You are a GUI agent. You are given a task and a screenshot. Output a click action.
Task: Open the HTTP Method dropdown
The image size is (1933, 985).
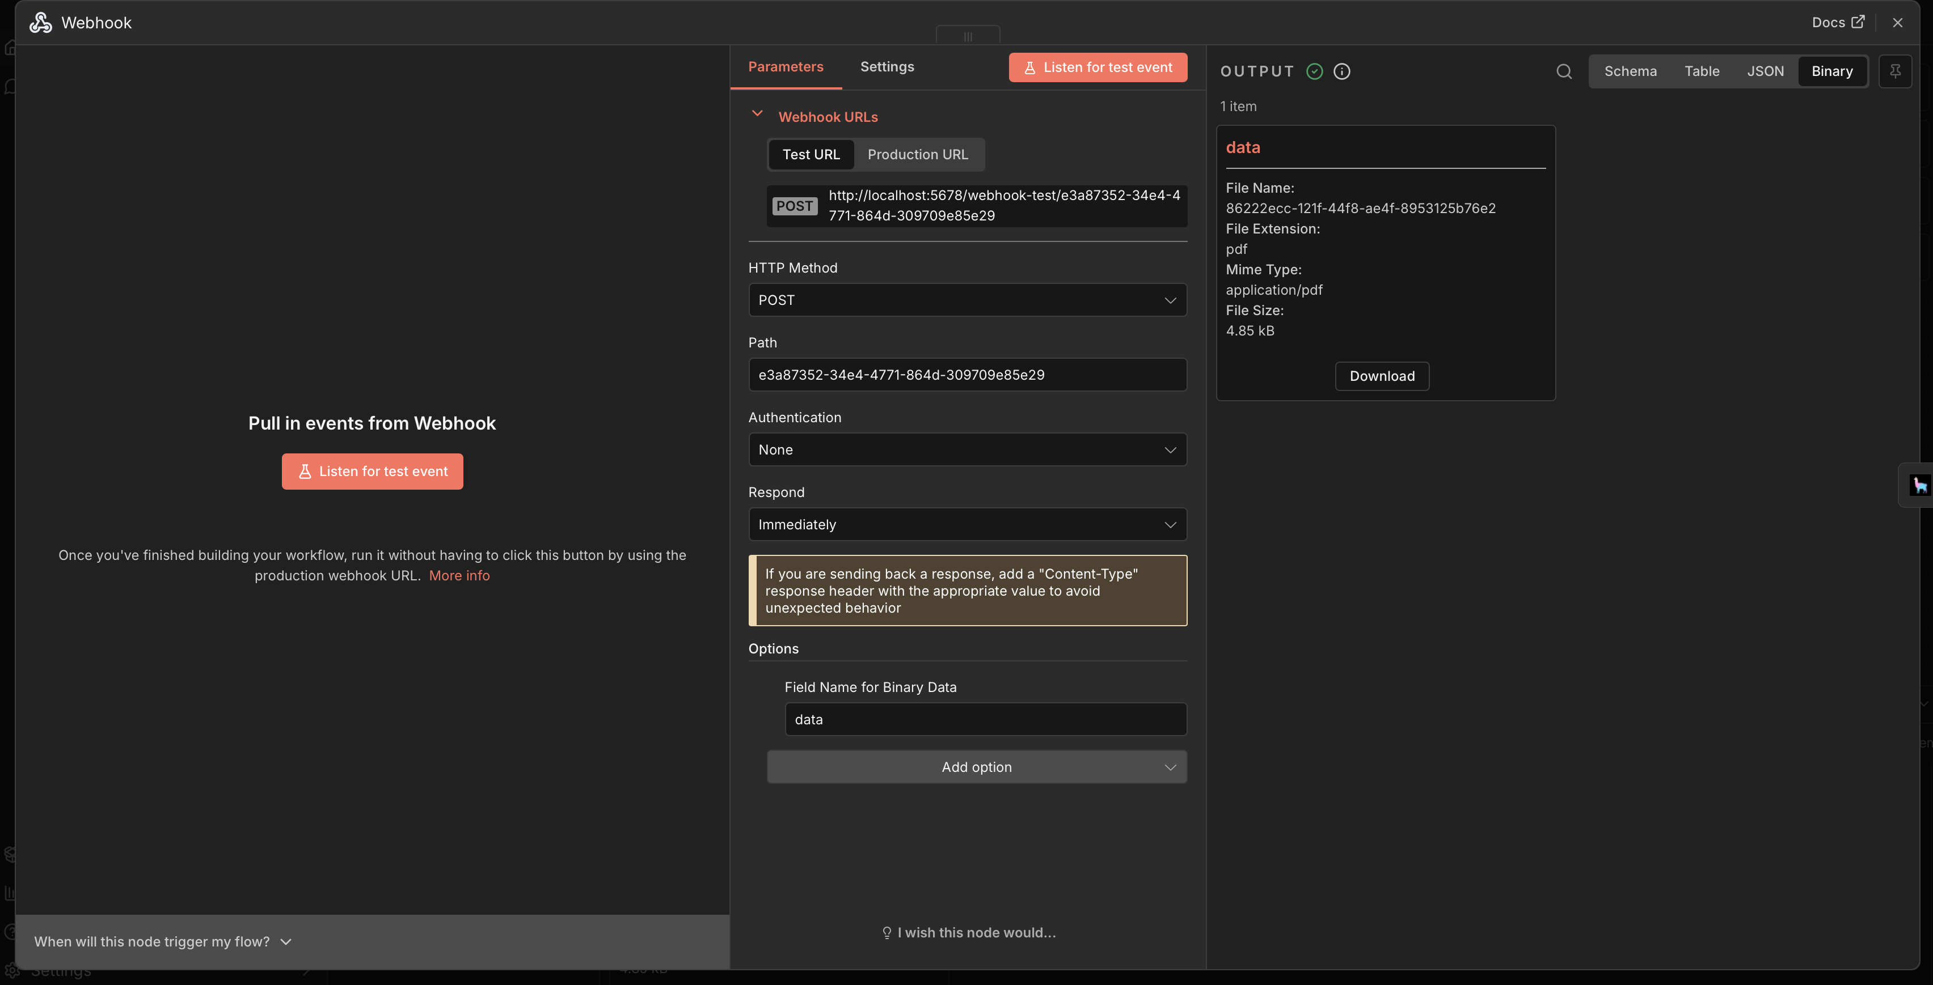tap(966, 300)
